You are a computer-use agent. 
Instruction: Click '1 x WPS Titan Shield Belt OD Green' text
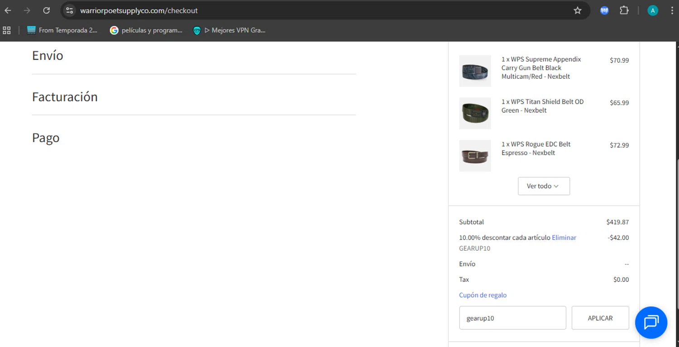(x=542, y=106)
